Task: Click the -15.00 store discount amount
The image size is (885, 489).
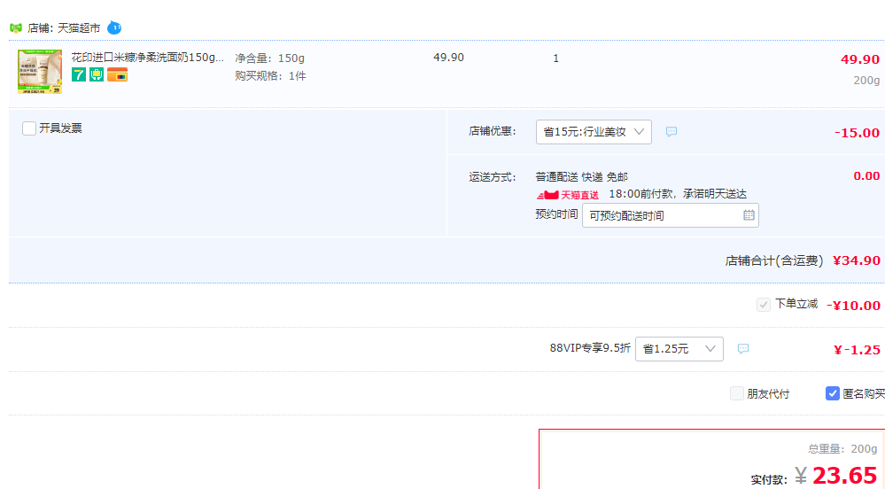Action: tap(857, 133)
